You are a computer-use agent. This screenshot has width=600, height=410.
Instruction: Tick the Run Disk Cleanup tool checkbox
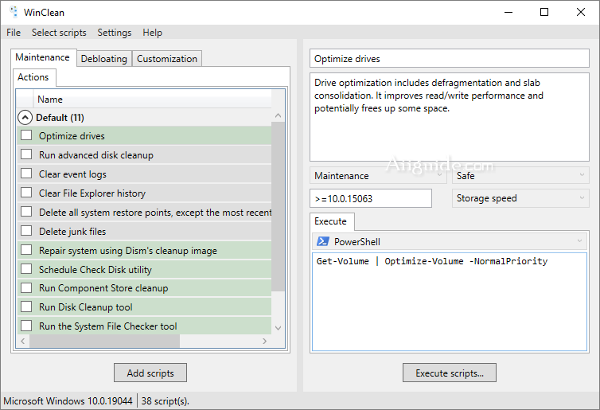26,307
